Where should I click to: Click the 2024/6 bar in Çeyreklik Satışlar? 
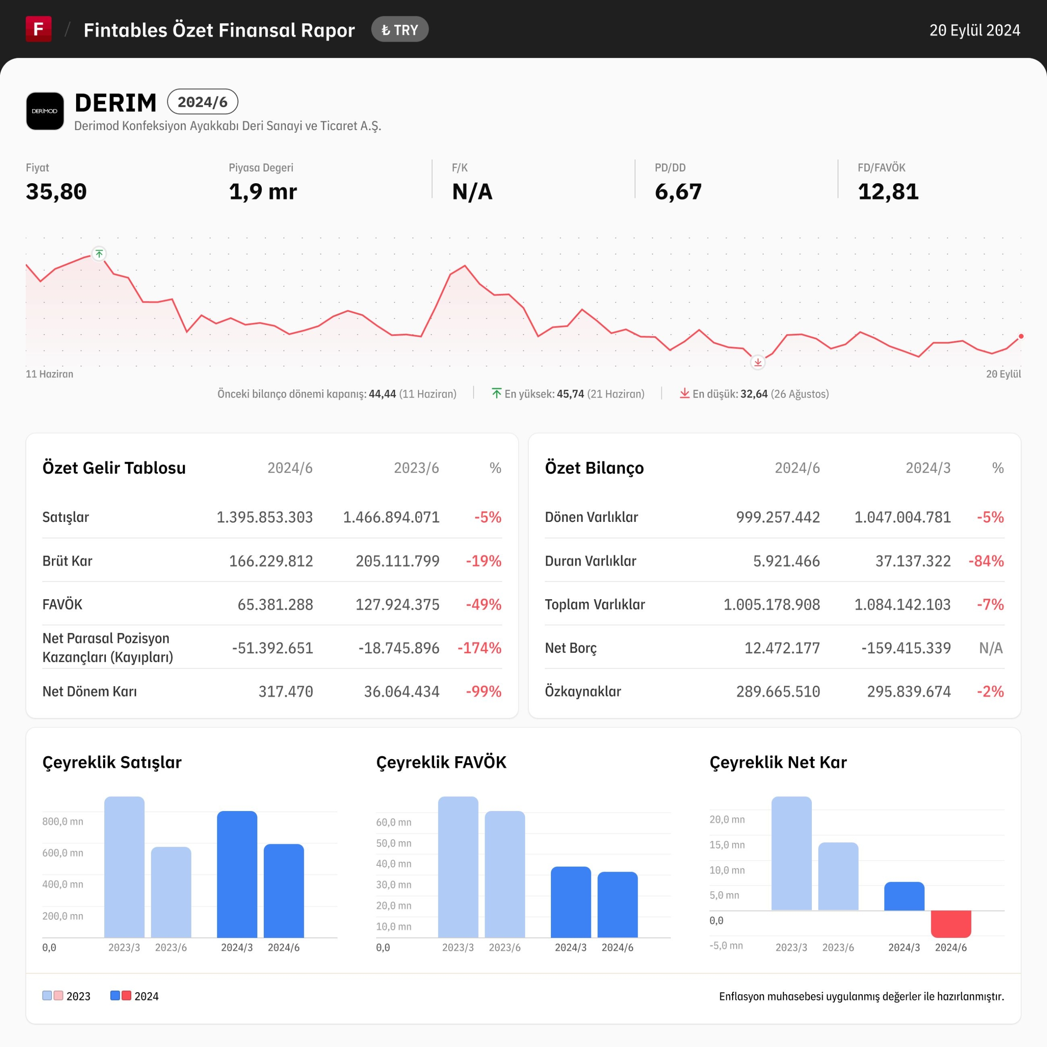284,891
